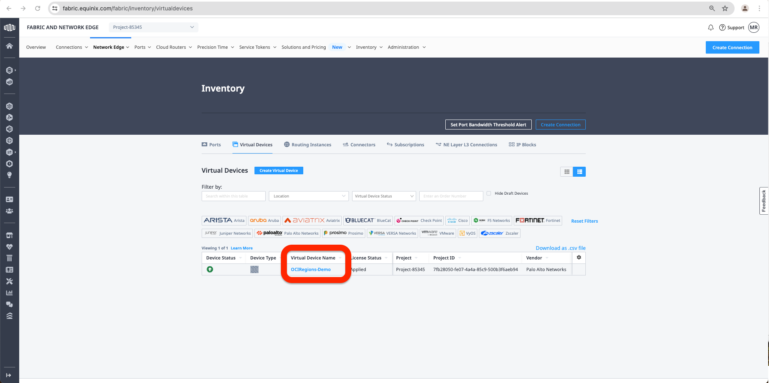
Task: Switch to the Routing Instances tab
Action: pyautogui.click(x=308, y=145)
